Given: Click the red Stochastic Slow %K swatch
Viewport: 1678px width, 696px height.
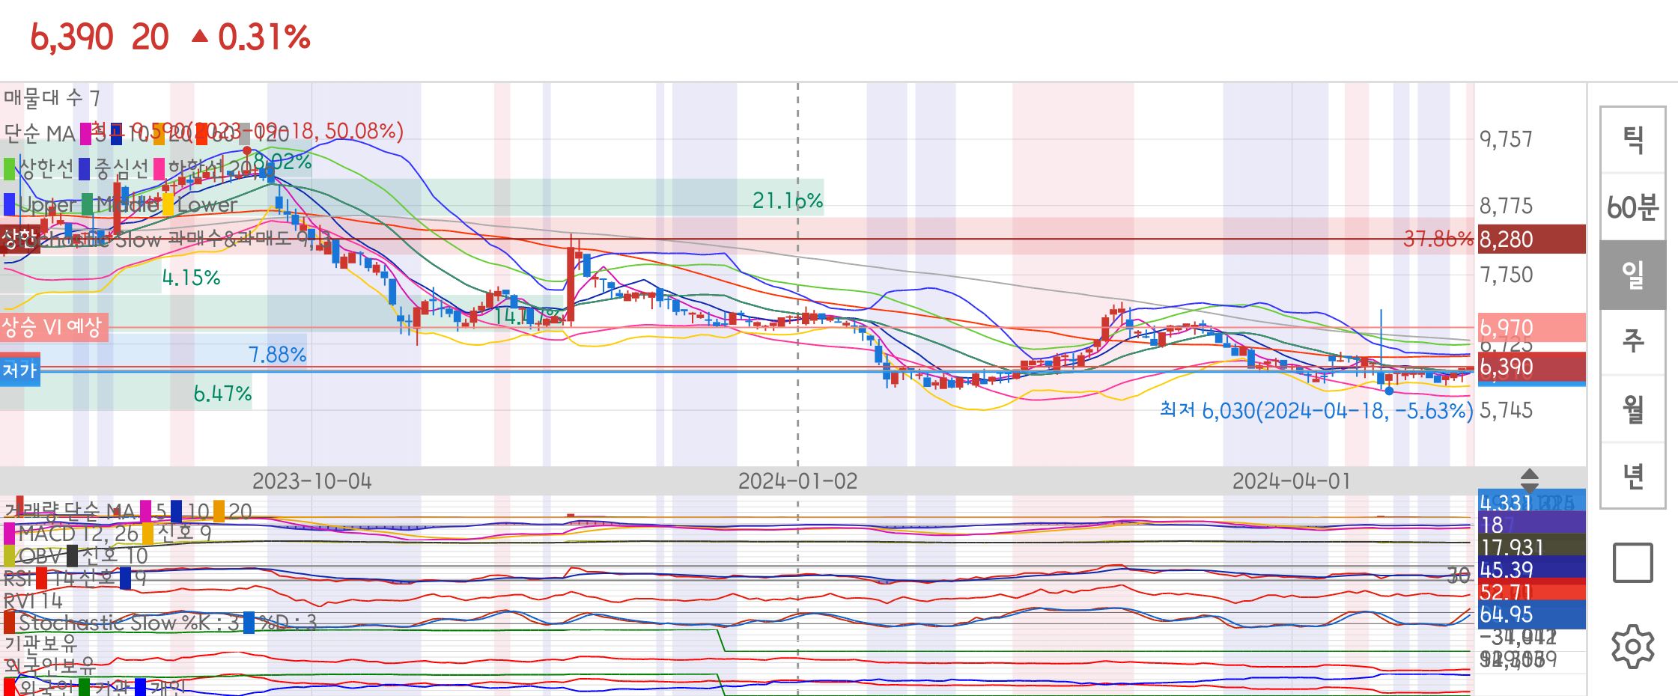Looking at the screenshot, I should pyautogui.click(x=9, y=623).
